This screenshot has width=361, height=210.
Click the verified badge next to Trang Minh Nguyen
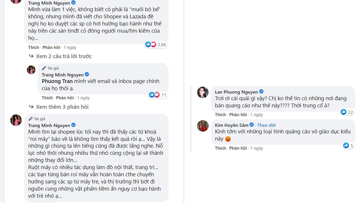click(74, 3)
